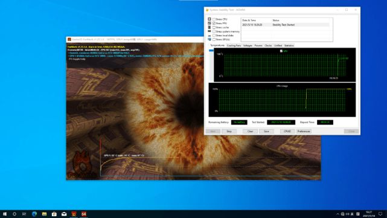387x218 pixels.
Task: Open File Explorer from the taskbar
Action: [45, 214]
